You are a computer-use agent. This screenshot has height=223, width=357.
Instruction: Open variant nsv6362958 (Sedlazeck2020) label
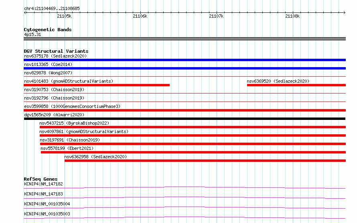pyautogui.click(x=95, y=157)
